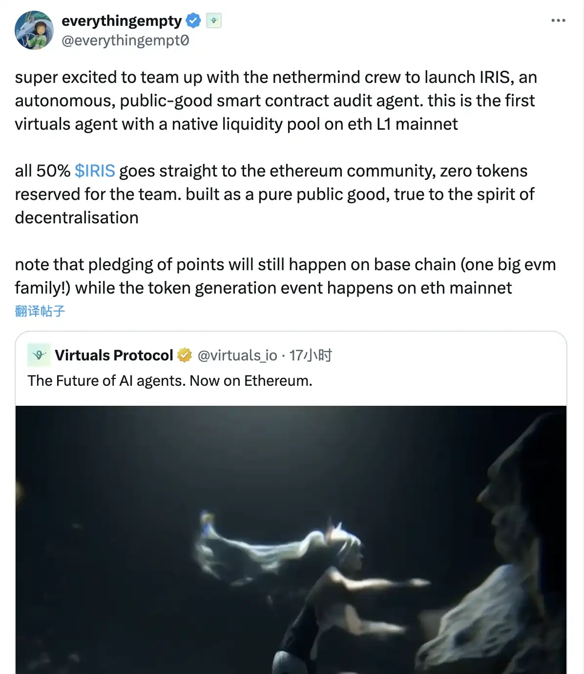
Task: Click Virtuals Protocol's gold verification checkmark
Action: pos(185,355)
